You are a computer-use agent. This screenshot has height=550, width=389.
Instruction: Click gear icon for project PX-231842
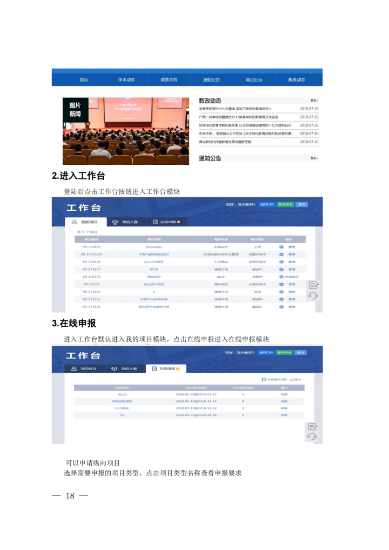coord(281,247)
